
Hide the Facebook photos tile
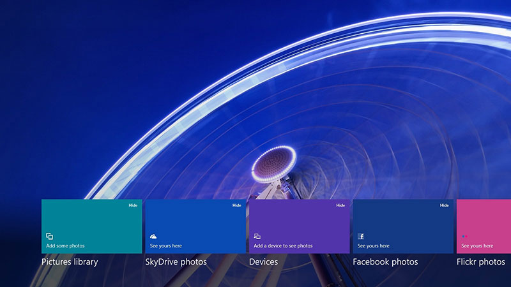[444, 205]
